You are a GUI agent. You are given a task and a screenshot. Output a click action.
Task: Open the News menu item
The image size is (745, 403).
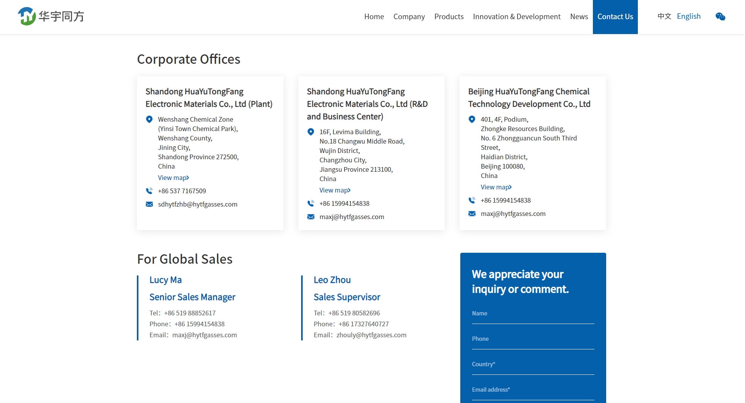coord(579,16)
